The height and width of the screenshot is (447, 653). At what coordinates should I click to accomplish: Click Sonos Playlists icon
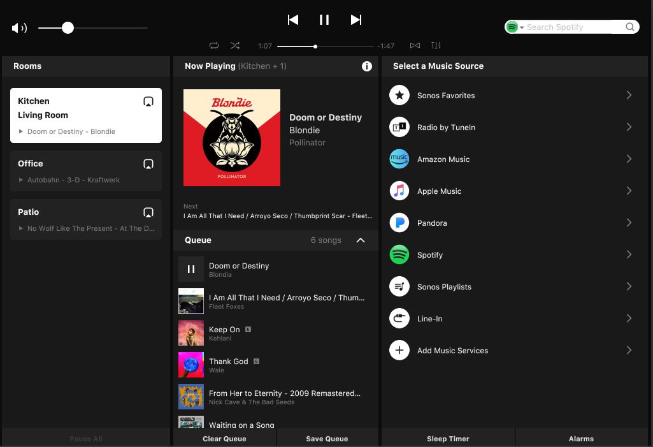click(x=399, y=286)
